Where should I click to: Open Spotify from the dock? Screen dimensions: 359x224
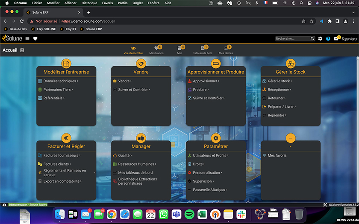[x=190, y=214]
